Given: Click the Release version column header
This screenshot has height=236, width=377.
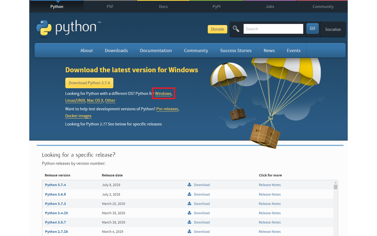Looking at the screenshot, I should coord(57,175).
